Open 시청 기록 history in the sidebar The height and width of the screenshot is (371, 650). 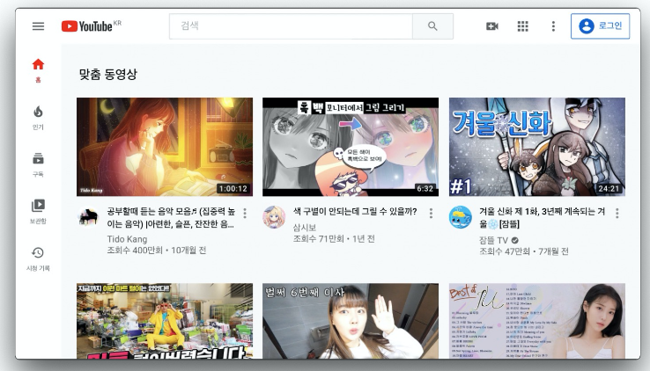coord(38,259)
